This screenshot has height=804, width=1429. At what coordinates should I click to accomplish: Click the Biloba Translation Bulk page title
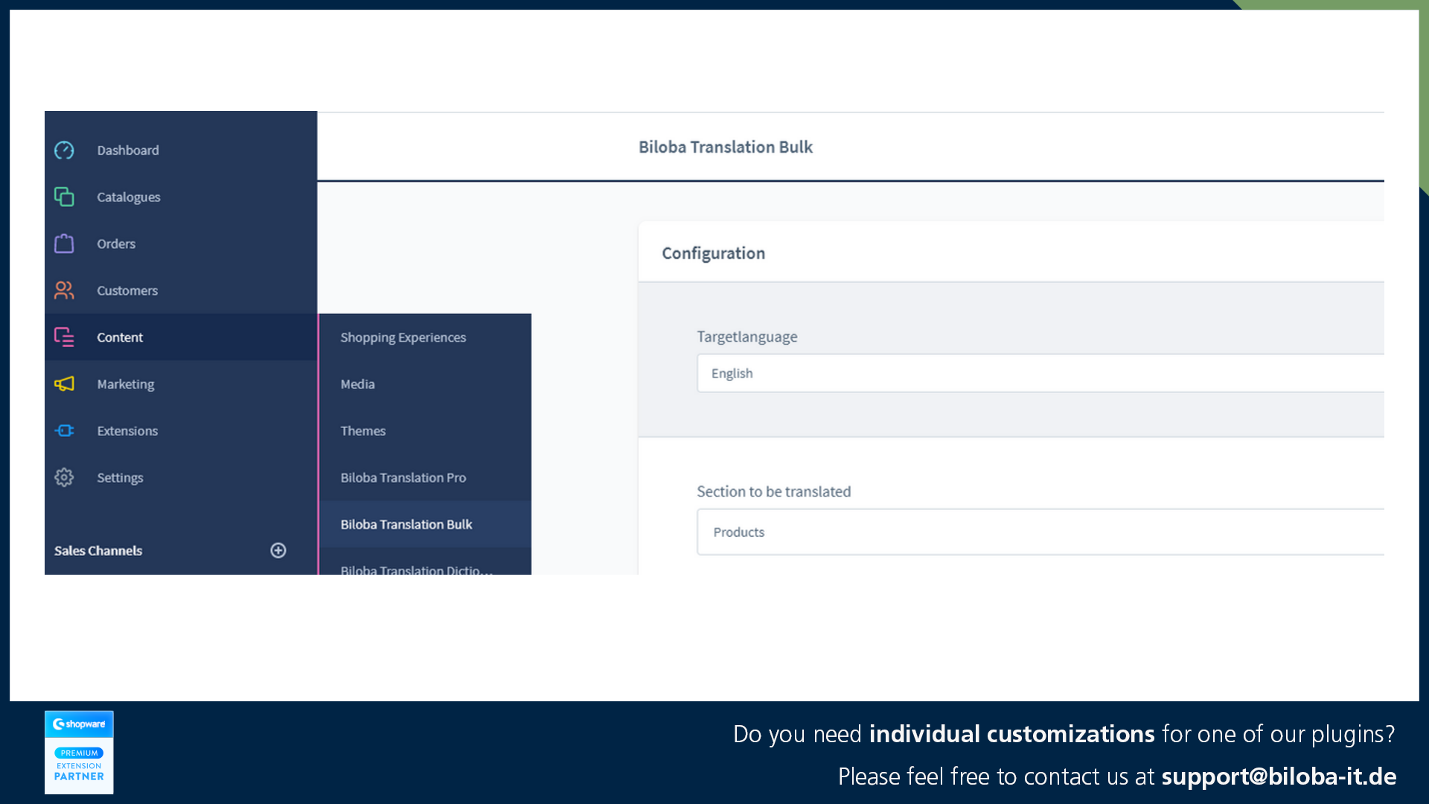pos(726,147)
